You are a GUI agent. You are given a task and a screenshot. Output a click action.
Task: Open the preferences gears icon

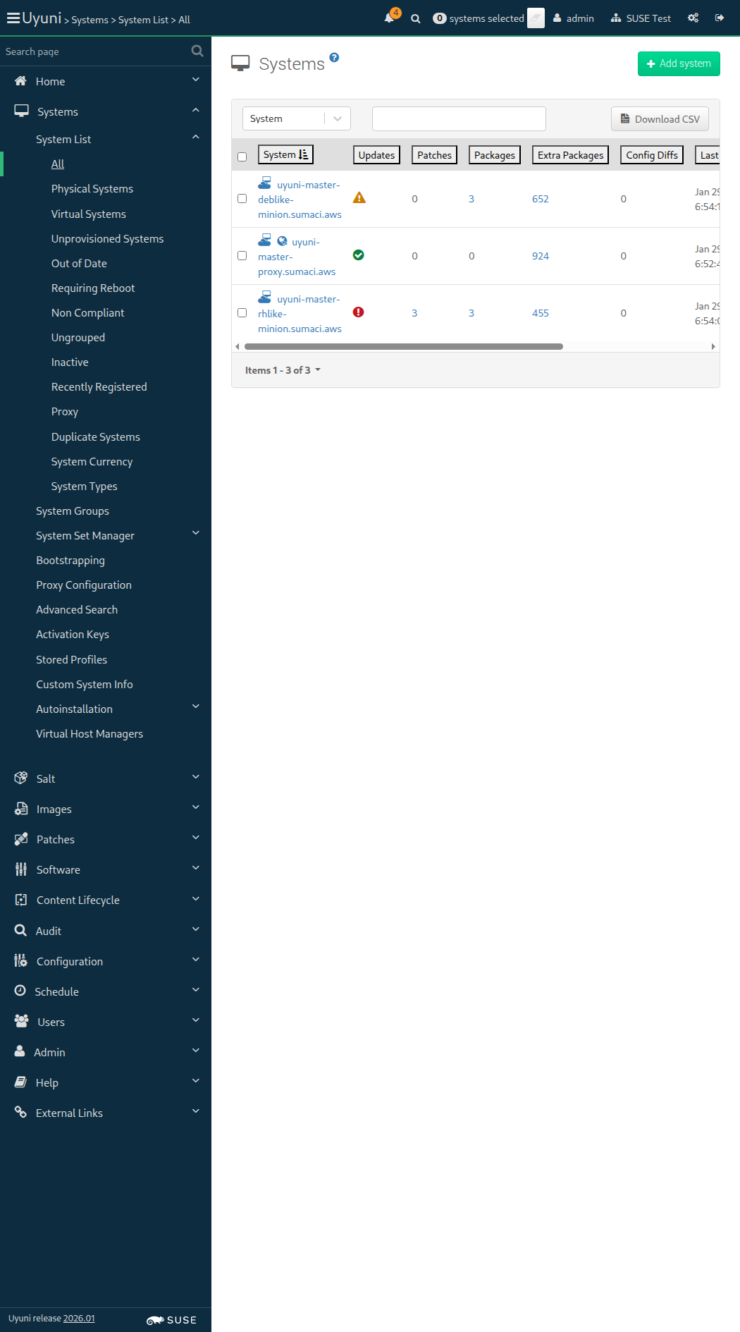point(693,18)
